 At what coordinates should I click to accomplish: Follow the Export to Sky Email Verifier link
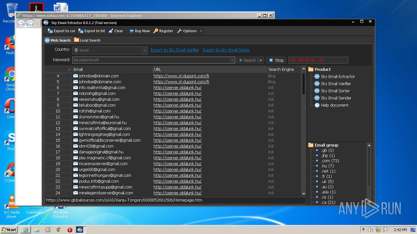(175, 50)
